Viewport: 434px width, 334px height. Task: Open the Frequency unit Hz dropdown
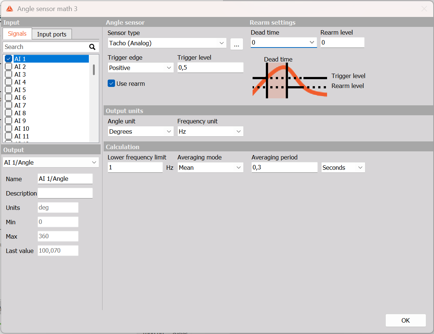[210, 131]
